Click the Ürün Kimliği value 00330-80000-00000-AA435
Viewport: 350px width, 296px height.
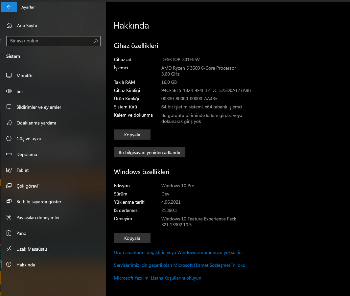click(x=189, y=99)
